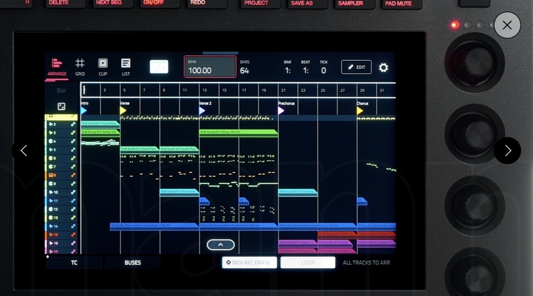Select the Prechorus marker flag
This screenshot has height=296, width=533.
(281, 110)
